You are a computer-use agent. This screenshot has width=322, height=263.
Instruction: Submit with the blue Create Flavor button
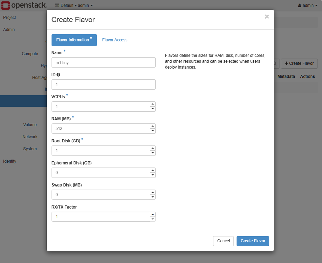pos(252,241)
